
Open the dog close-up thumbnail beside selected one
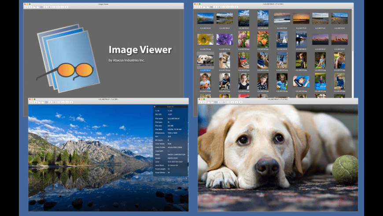click(225, 60)
